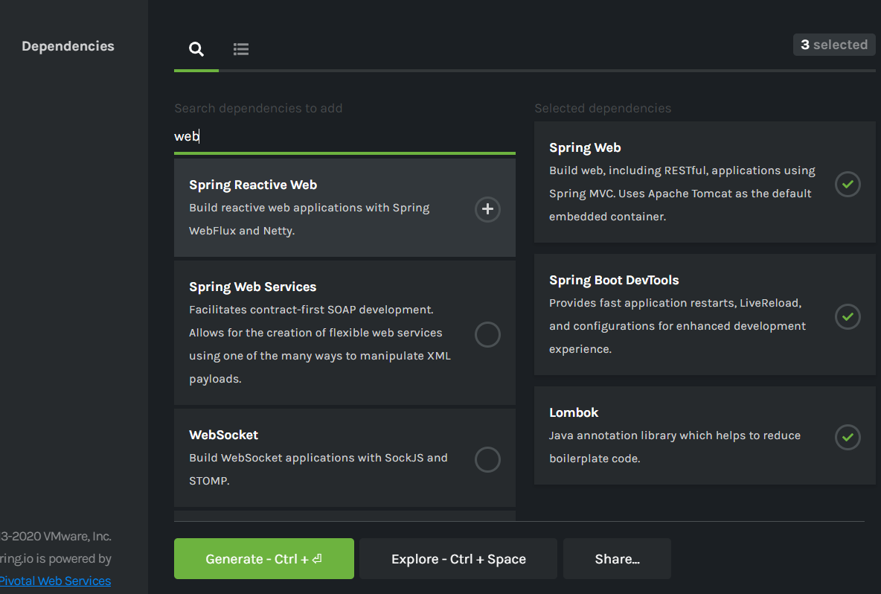The image size is (881, 594).
Task: Click the Spring Web selected card title
Action: pyautogui.click(x=584, y=148)
